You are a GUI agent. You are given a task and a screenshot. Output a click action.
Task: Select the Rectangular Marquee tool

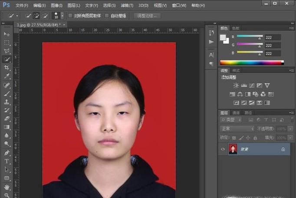point(7,43)
